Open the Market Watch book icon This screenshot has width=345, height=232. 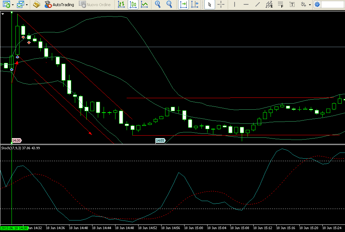pos(37,4)
